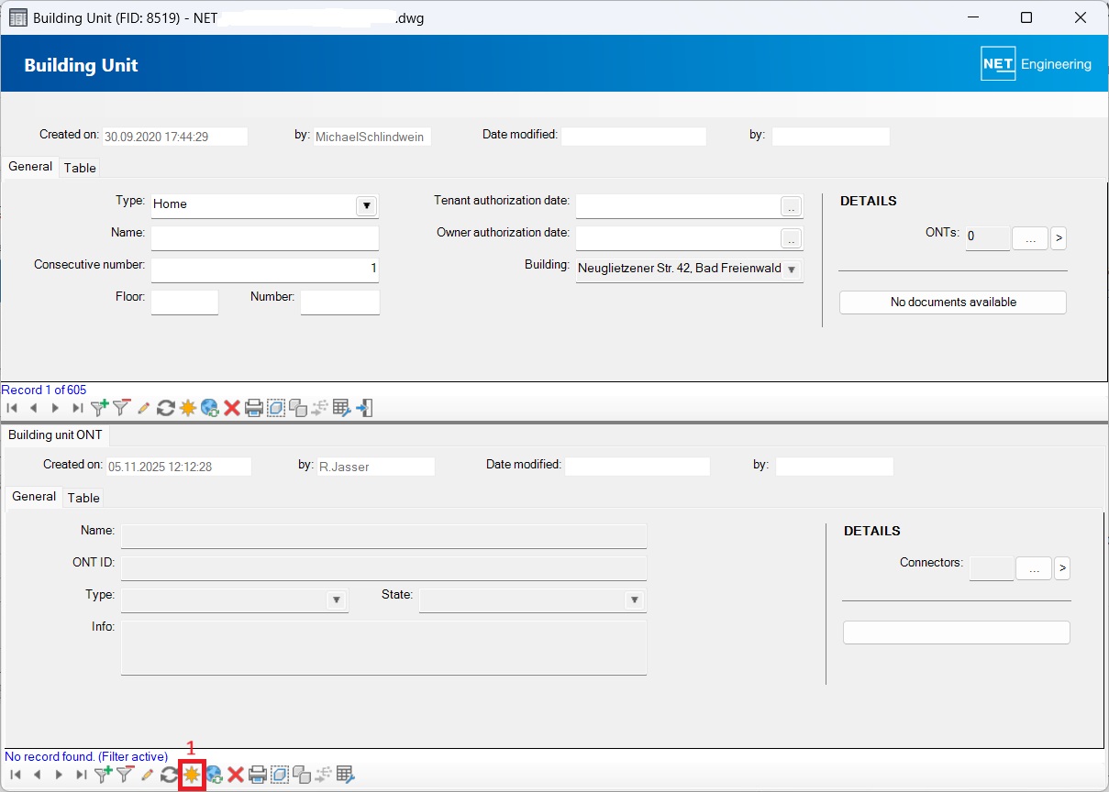Switch to Table tab in Building Unit section
Viewport: 1109px width, 792px height.
pyautogui.click(x=80, y=168)
